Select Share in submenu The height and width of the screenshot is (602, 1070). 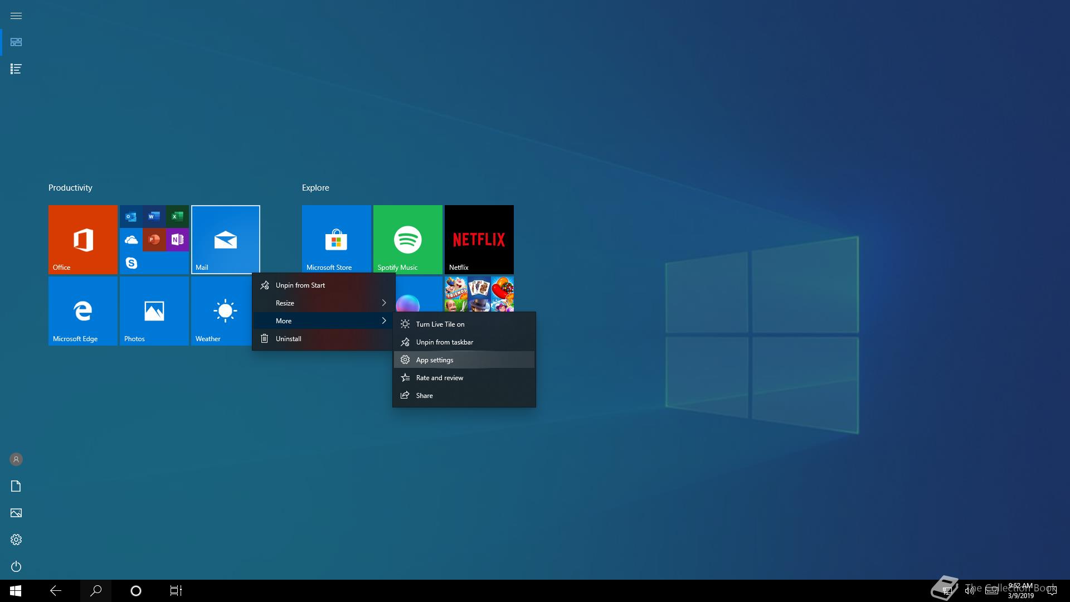[464, 396]
